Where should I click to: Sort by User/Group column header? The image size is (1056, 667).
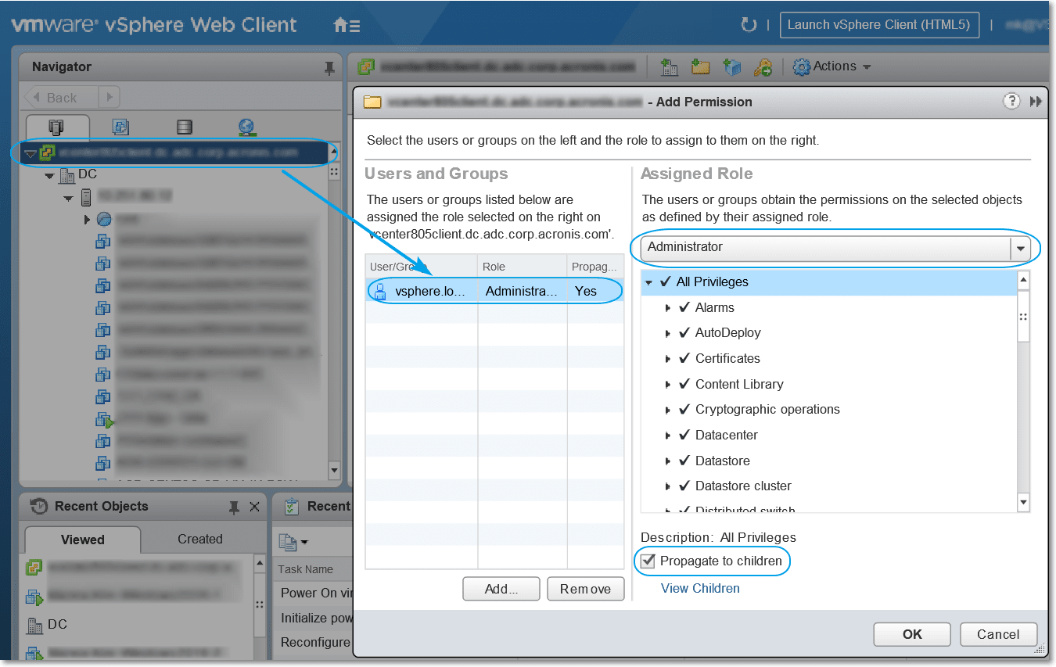421,267
